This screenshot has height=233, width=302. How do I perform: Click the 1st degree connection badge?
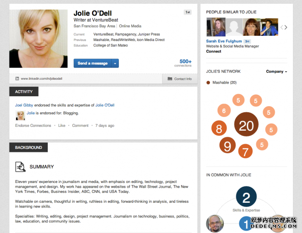point(188,12)
